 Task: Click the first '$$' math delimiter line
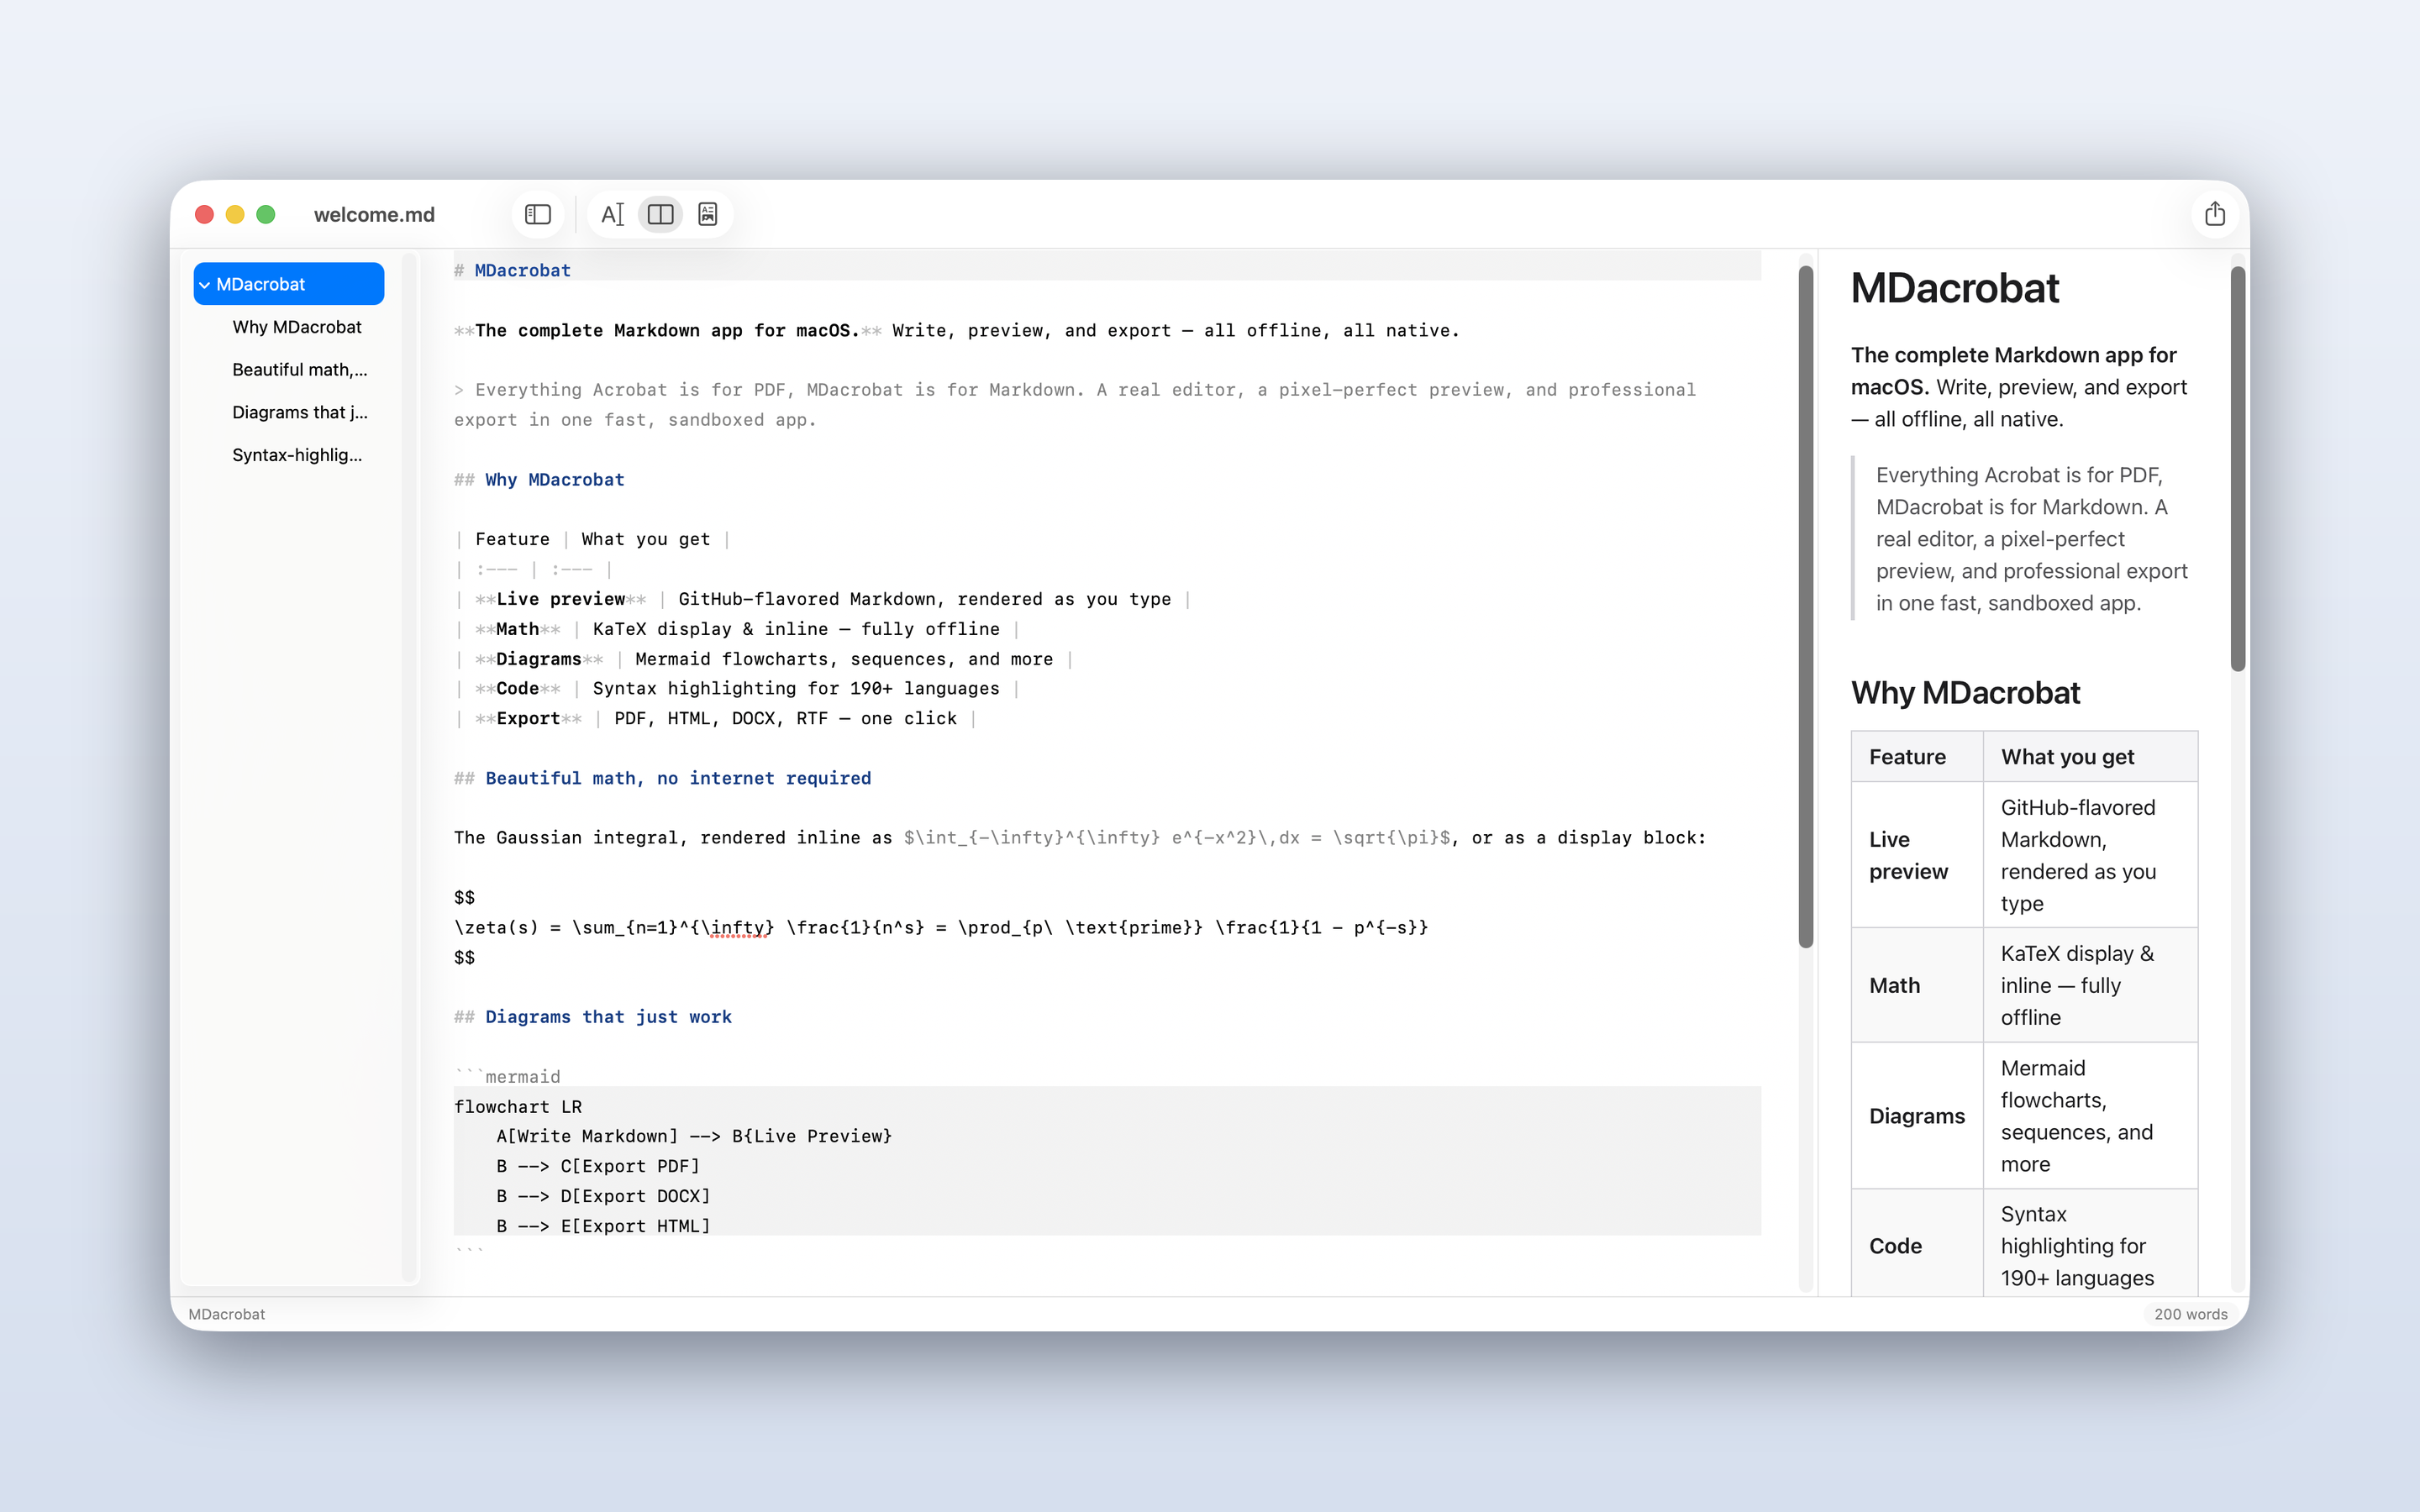pyautogui.click(x=464, y=898)
